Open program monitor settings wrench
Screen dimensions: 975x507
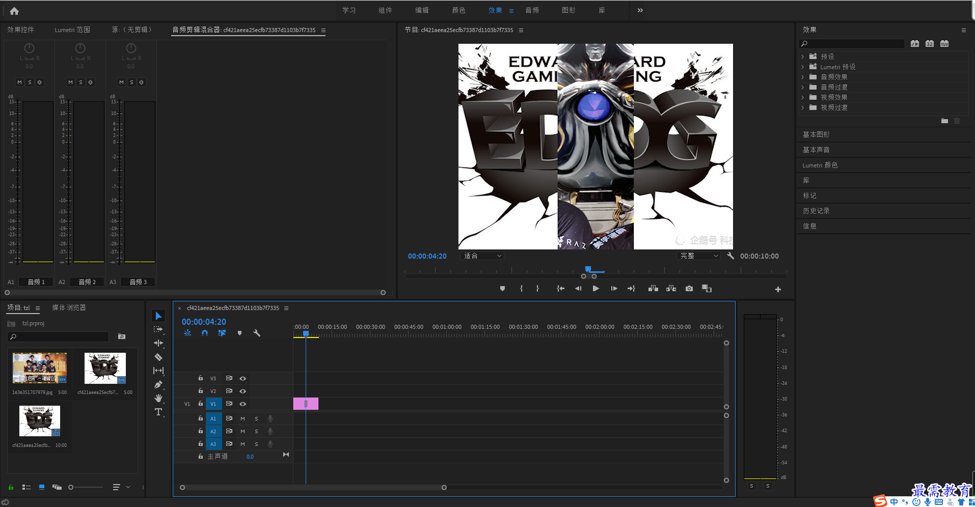730,256
